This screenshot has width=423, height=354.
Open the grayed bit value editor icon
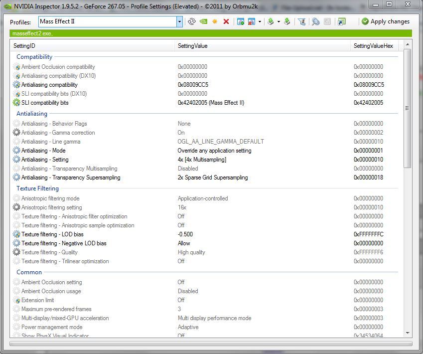click(x=327, y=21)
